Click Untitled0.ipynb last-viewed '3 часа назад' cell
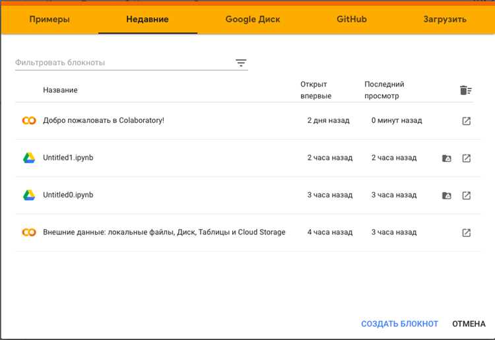 click(394, 195)
